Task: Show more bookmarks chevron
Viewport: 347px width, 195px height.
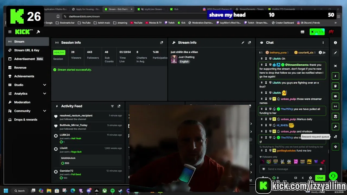Action: [336, 23]
